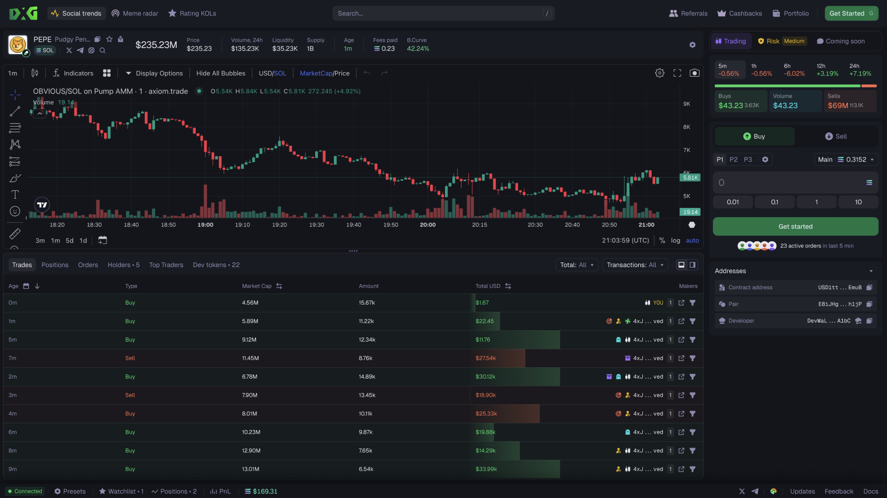Copy the contract address
This screenshot has width=887, height=498.
click(869, 288)
